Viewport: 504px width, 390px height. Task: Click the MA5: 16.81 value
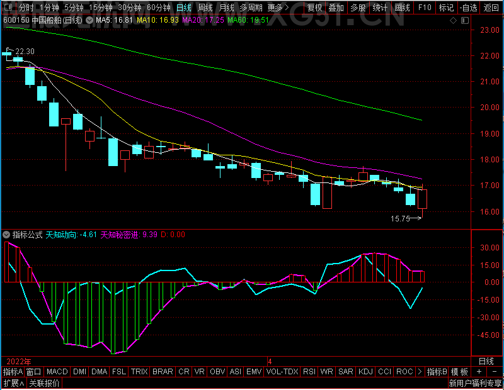point(114,20)
